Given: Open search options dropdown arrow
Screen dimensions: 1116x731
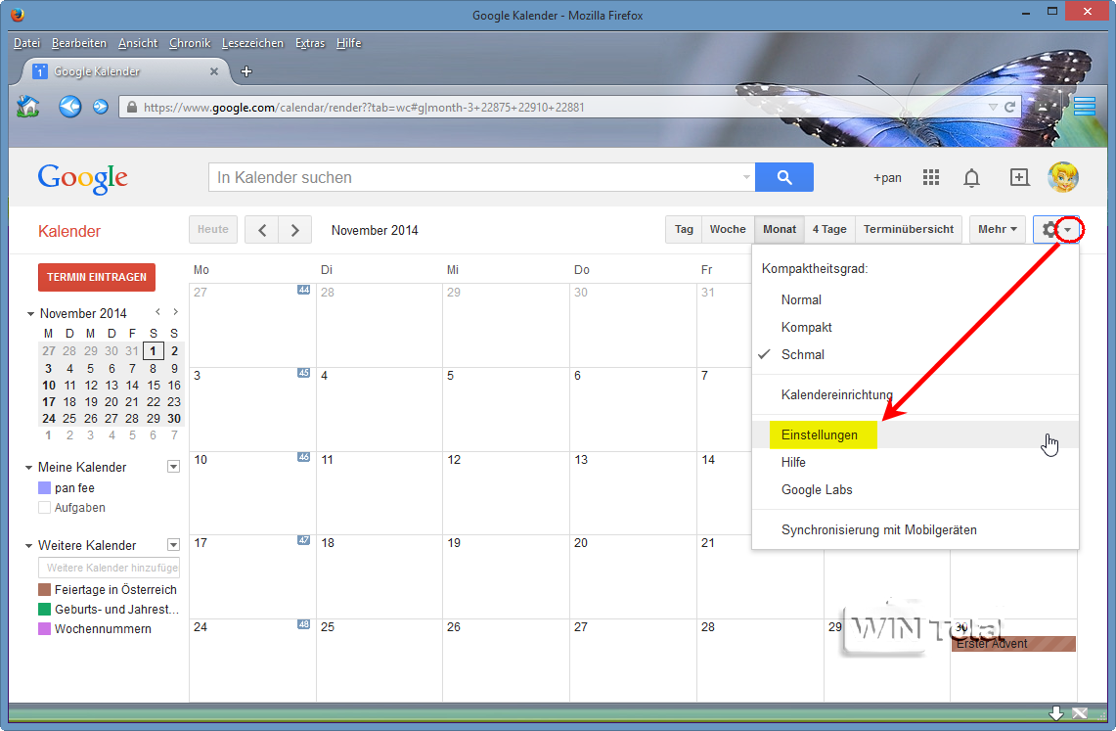Looking at the screenshot, I should (x=746, y=177).
